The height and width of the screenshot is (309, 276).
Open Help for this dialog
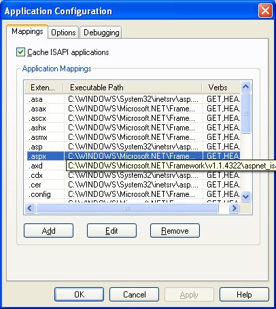244,295
